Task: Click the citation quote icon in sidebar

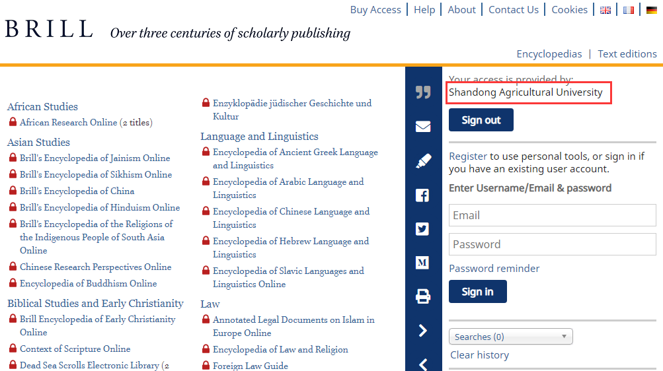Action: tap(423, 92)
